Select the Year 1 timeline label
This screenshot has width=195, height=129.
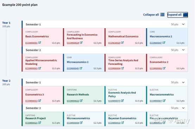[x=6, y=23]
